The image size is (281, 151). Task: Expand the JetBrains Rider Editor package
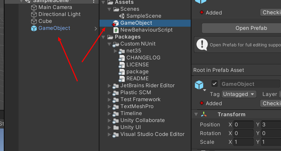(109, 86)
